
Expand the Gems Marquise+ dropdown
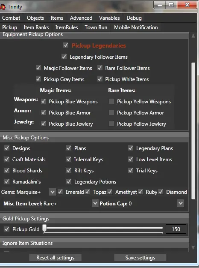coord(53,192)
